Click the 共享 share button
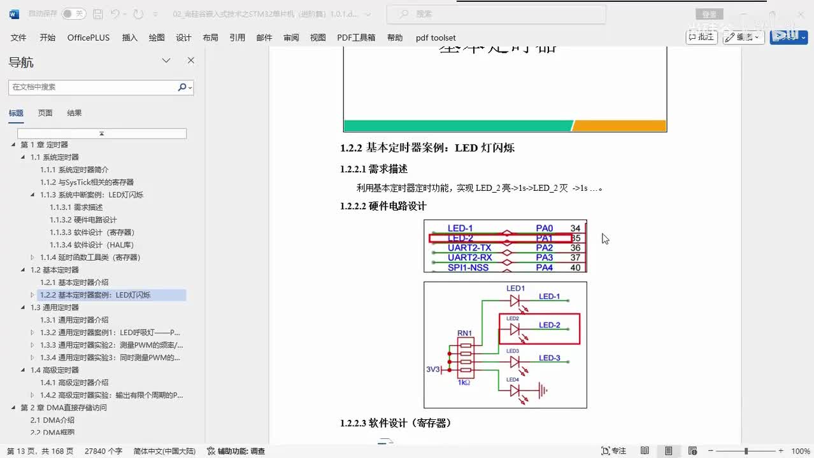Image resolution: width=814 pixels, height=458 pixels. click(x=789, y=37)
